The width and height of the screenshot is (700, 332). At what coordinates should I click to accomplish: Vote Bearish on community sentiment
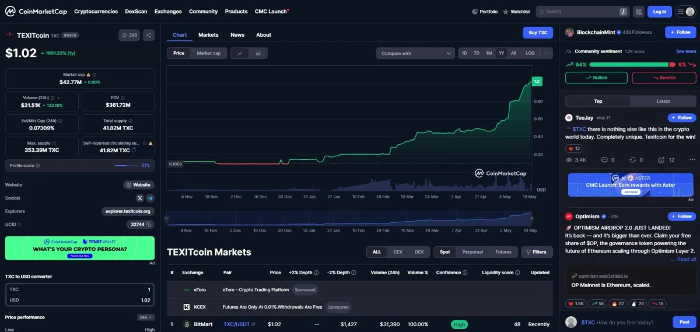[x=664, y=78]
